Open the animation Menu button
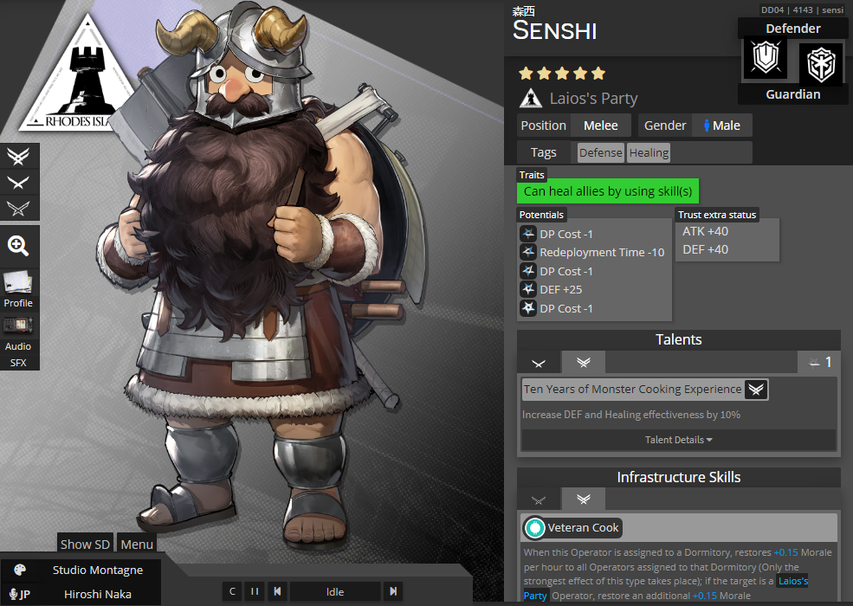This screenshot has height=606, width=853. [x=137, y=544]
